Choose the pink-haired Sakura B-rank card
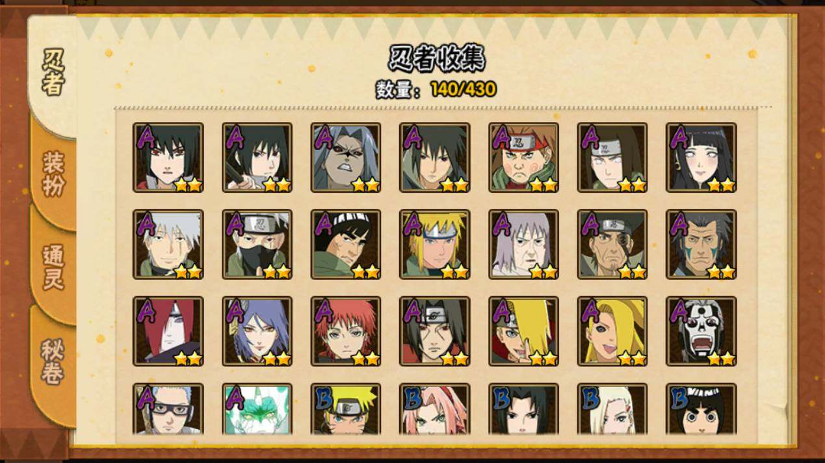The height and width of the screenshot is (463, 825). [434, 409]
